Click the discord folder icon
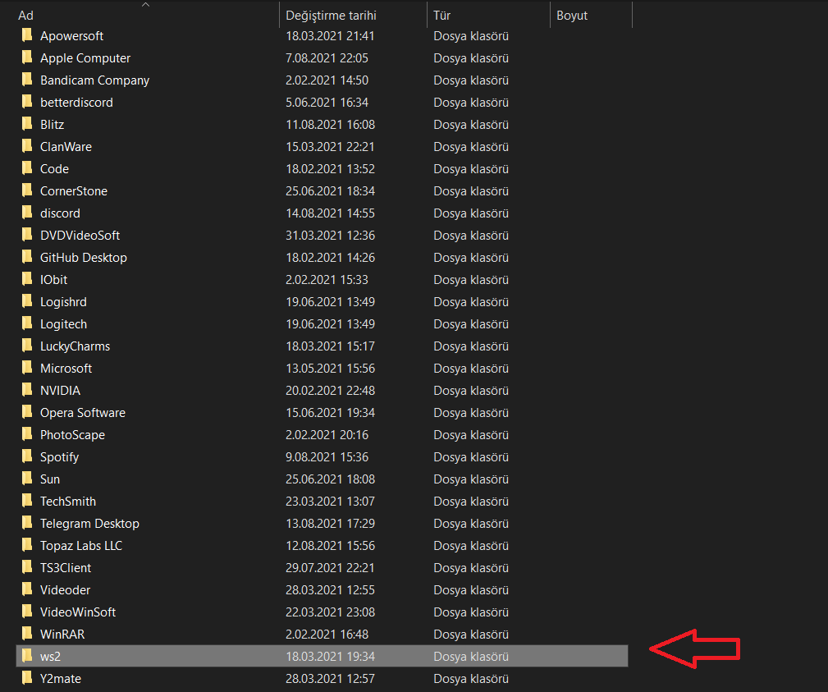The image size is (828, 692). [x=27, y=213]
